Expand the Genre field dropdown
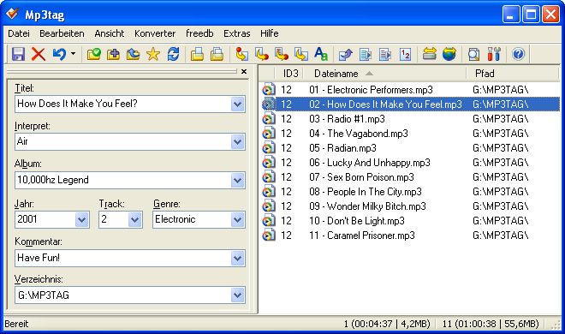Screen dimensions: 565x334 coord(237,219)
